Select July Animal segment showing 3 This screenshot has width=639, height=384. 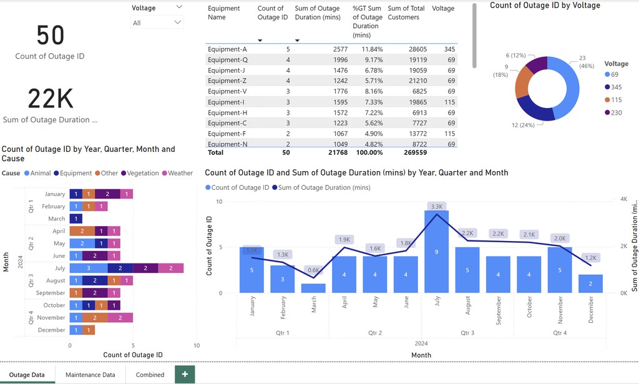pos(89,268)
